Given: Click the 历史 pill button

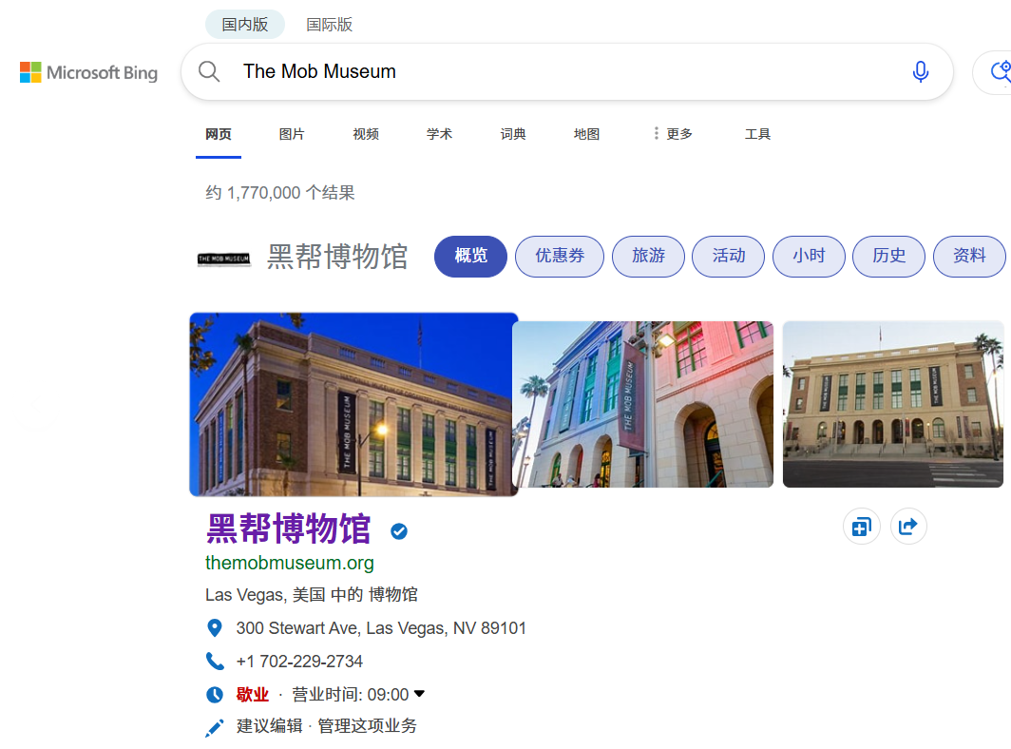Looking at the screenshot, I should coord(889,256).
